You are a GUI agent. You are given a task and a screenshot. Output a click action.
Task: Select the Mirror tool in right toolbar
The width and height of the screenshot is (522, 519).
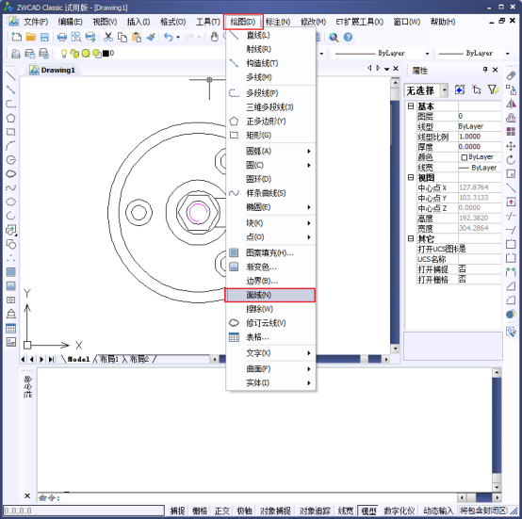tap(511, 104)
